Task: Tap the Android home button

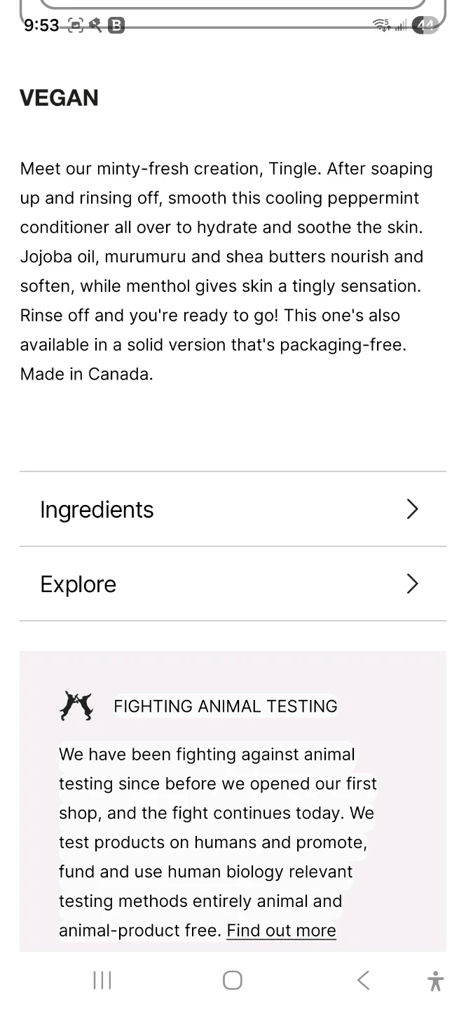Action: click(233, 980)
